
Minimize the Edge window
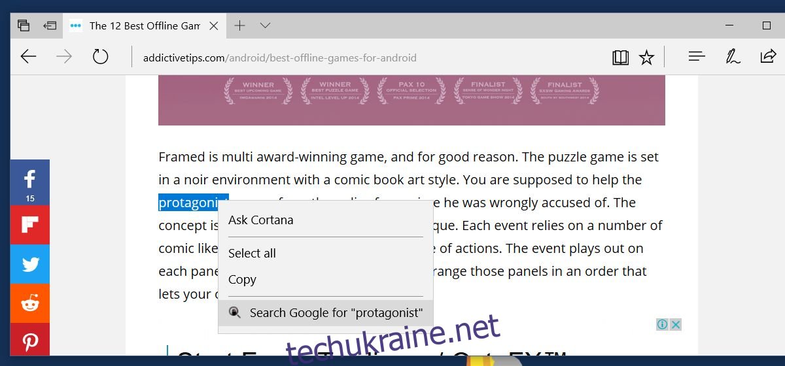[x=731, y=25]
